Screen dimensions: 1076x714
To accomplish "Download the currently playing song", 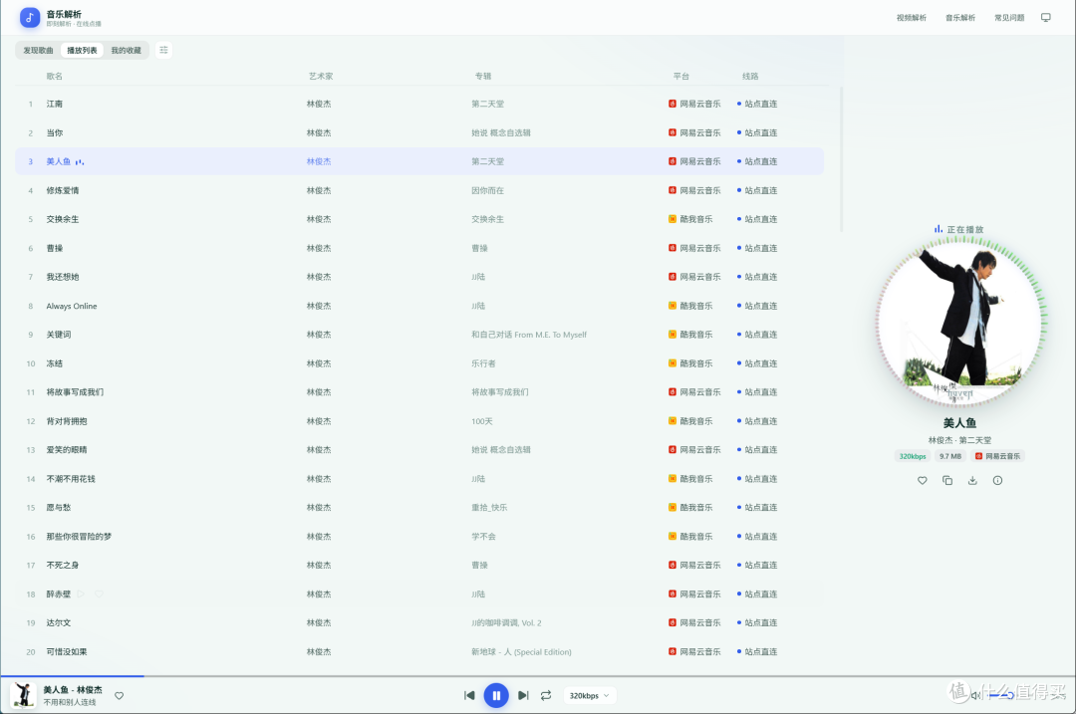I will pyautogui.click(x=972, y=480).
